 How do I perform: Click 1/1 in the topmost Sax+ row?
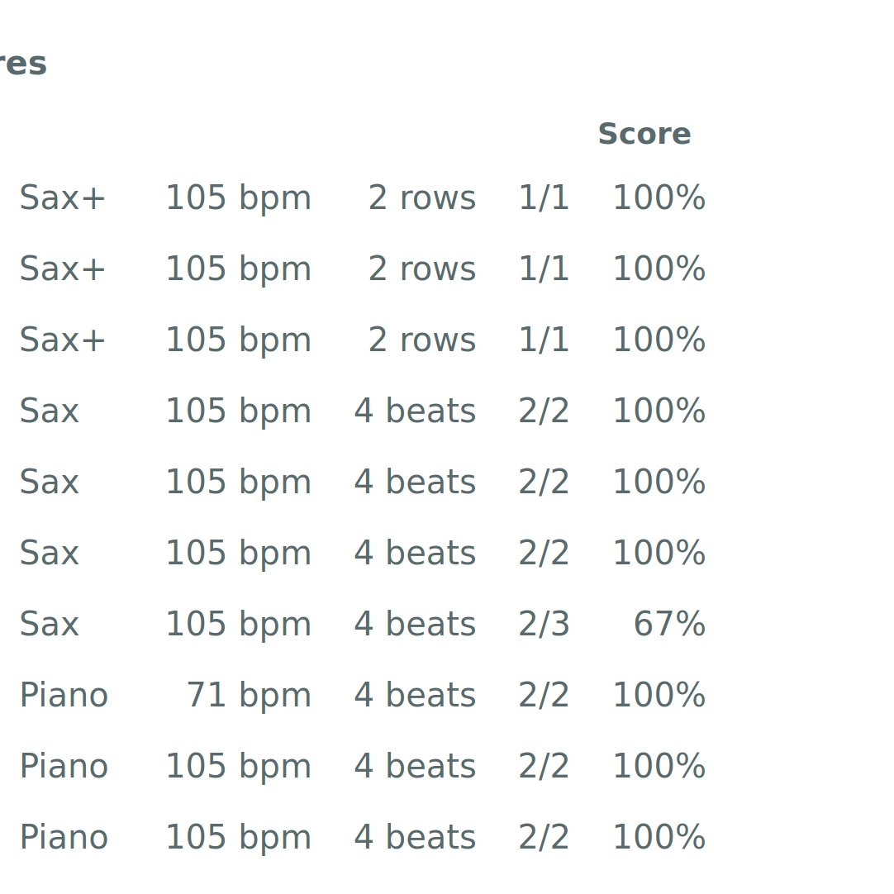point(544,198)
